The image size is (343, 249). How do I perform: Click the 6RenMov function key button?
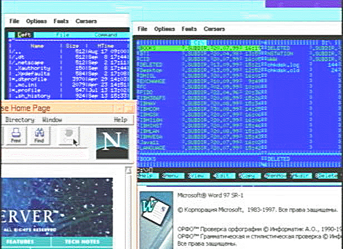pyautogui.click(x=275, y=176)
